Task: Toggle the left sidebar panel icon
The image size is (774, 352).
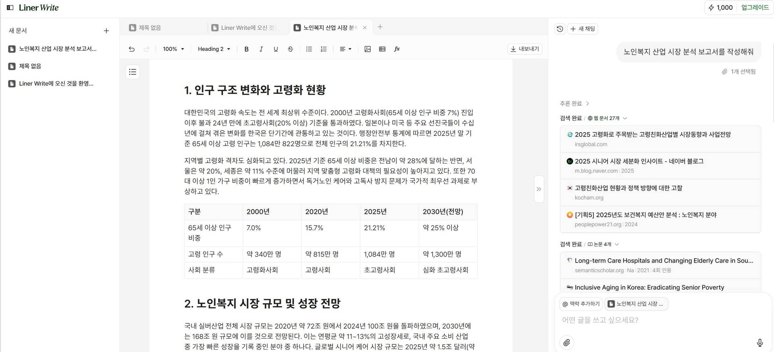Action: [x=10, y=8]
